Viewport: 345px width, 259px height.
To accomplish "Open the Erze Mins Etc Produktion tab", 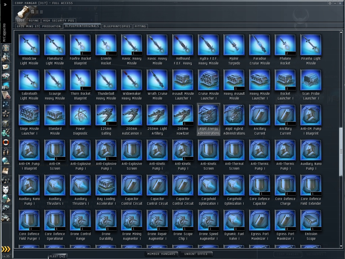I will pyautogui.click(x=39, y=26).
